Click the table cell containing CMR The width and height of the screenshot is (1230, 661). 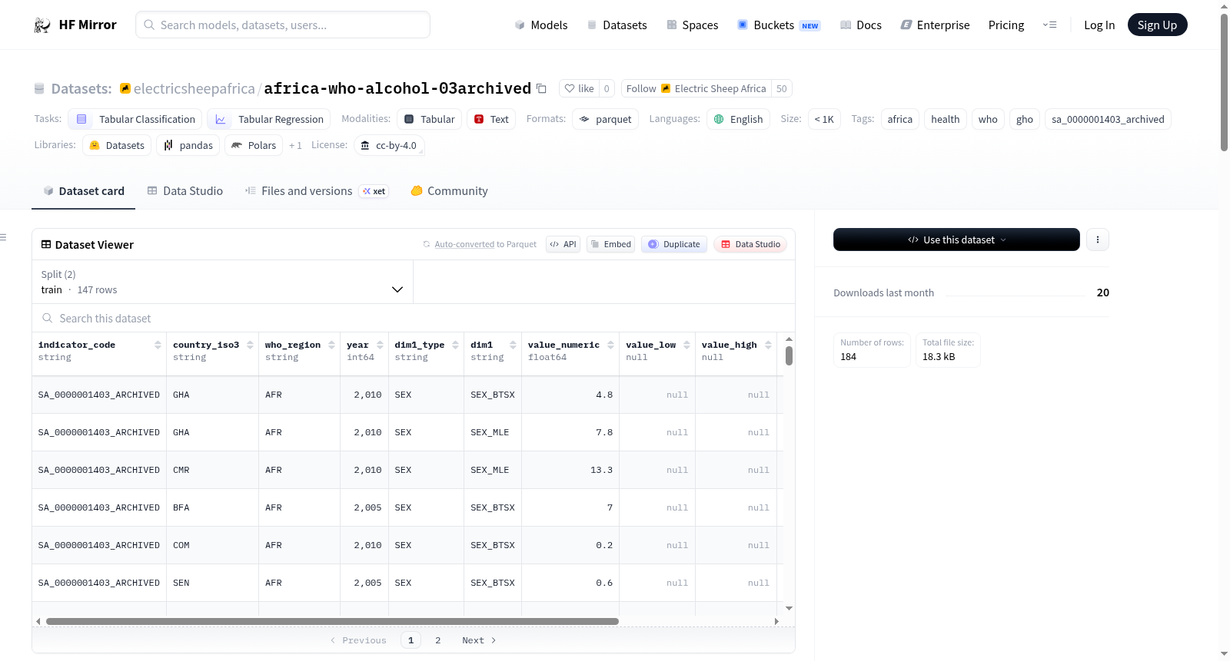(x=212, y=470)
